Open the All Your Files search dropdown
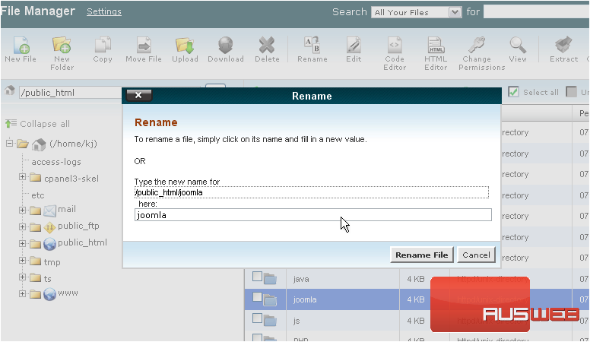 pos(416,12)
